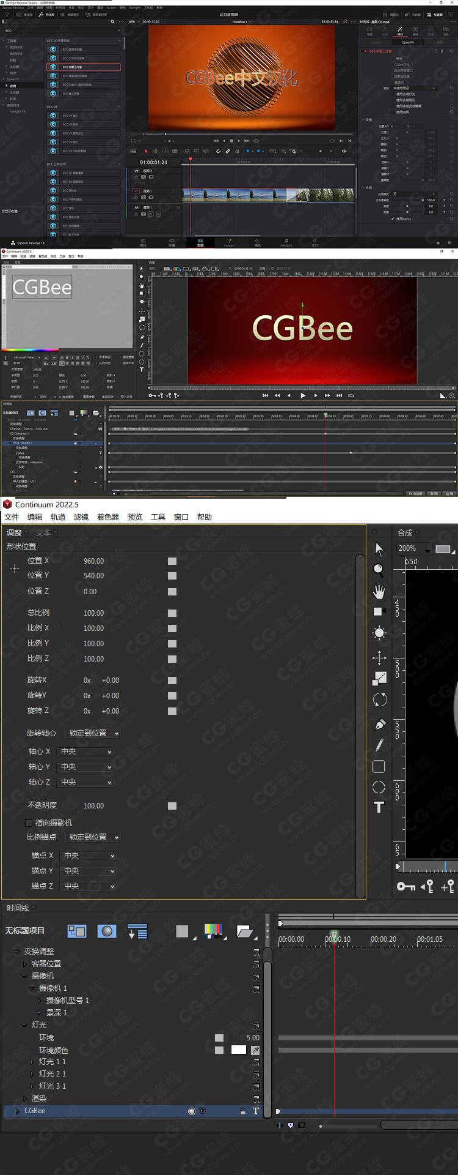Collapse the 变换调整 tree node
Image resolution: width=458 pixels, height=1175 pixels.
[16, 952]
